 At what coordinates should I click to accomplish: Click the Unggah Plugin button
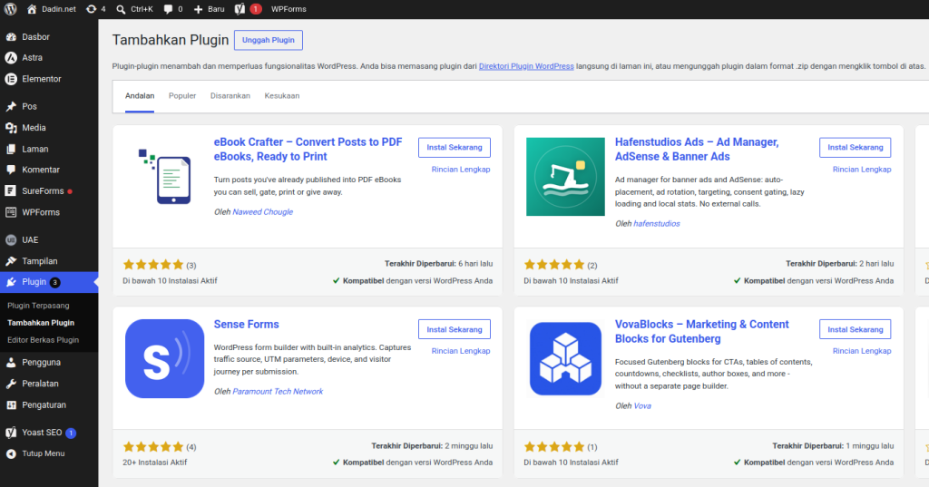[x=269, y=40]
